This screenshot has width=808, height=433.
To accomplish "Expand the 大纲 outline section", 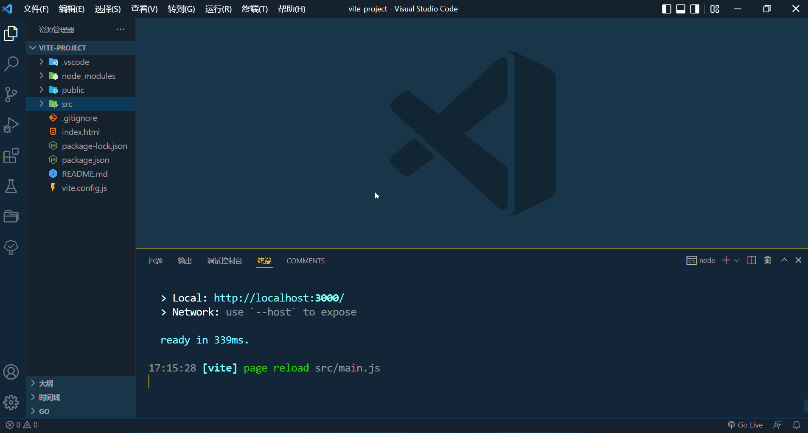I will pos(81,383).
